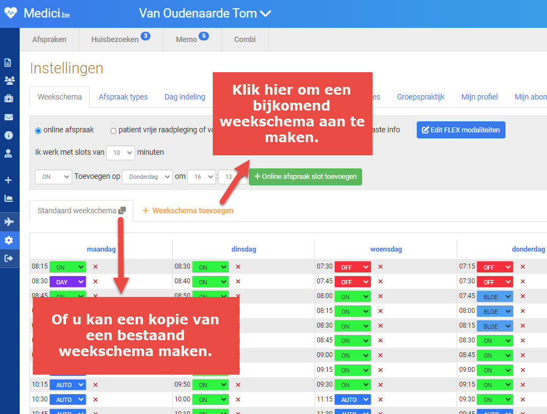Open the Afspraak types settings tab
This screenshot has width=547, height=414.
pyautogui.click(x=123, y=97)
